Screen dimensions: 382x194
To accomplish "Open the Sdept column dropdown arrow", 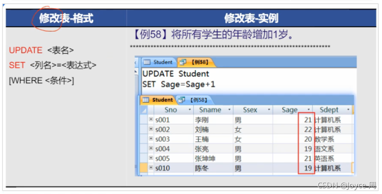I will [348, 110].
